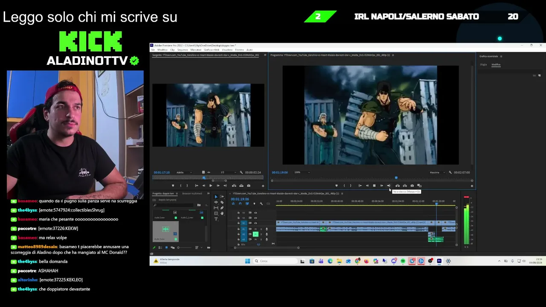546x307 pixels.
Task: Select the Type tool
Action: 216,219
